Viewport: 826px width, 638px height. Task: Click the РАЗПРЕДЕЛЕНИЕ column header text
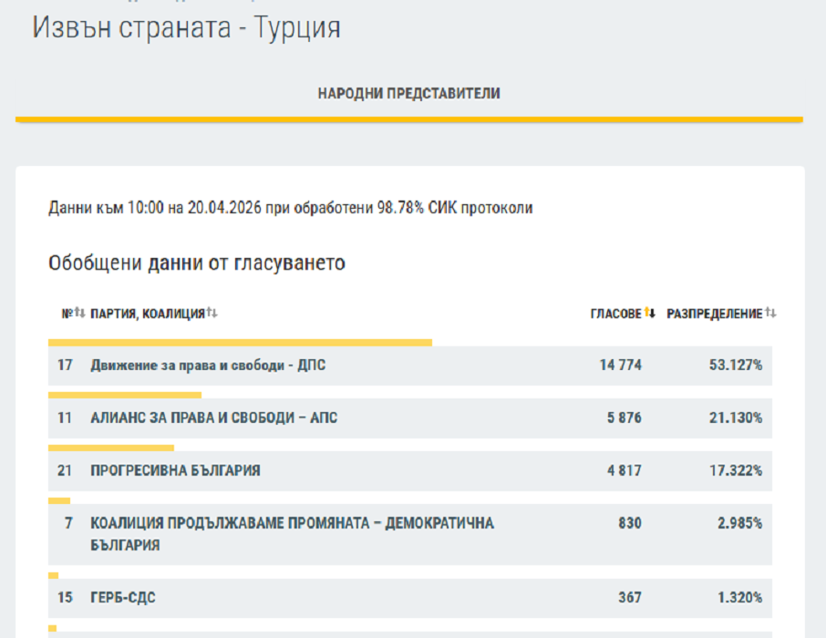click(714, 314)
